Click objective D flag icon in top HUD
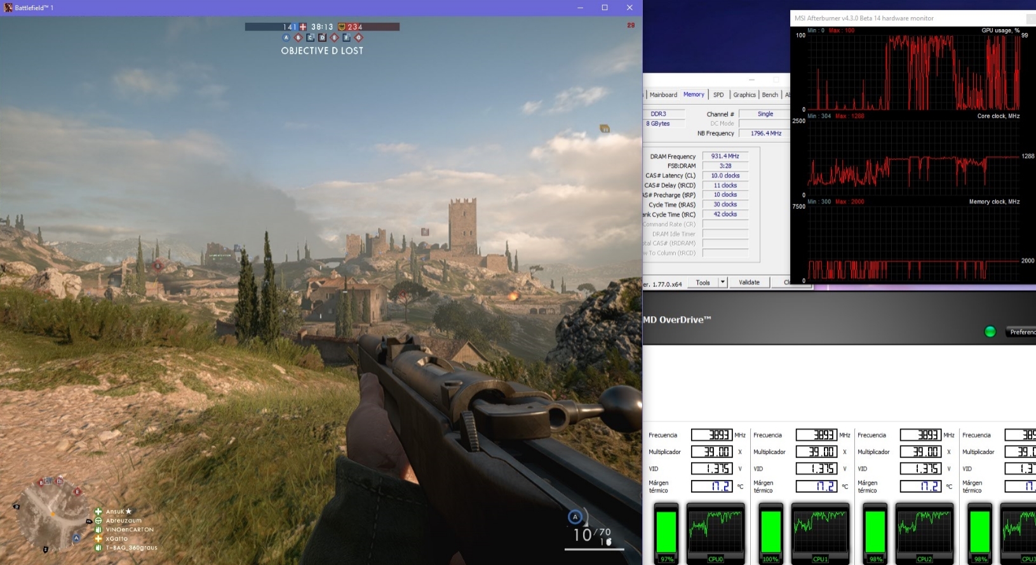 [322, 38]
